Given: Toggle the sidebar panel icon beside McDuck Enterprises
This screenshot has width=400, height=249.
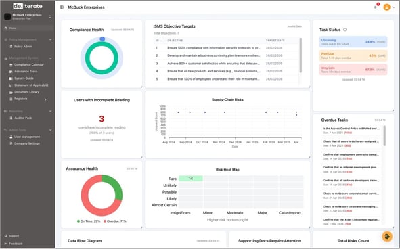Looking at the screenshot, I should (x=62, y=7).
